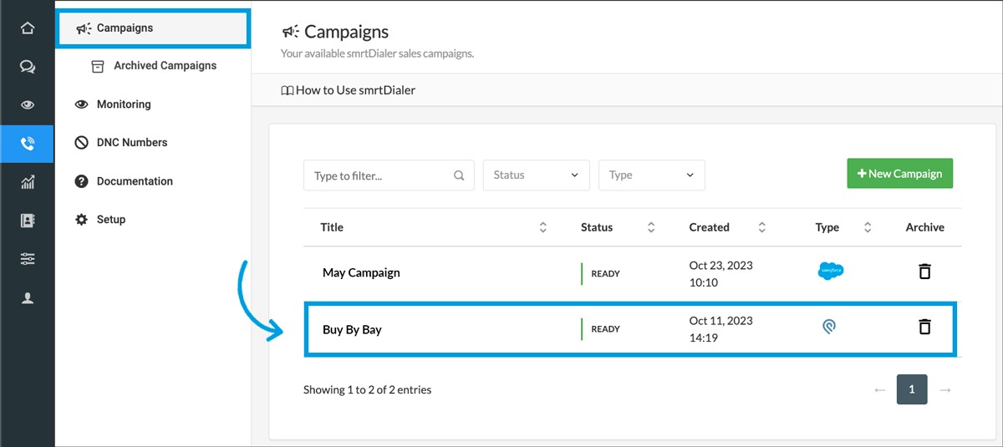Archive the Buy By Bay campaign
Image resolution: width=1003 pixels, height=447 pixels.
tap(924, 327)
